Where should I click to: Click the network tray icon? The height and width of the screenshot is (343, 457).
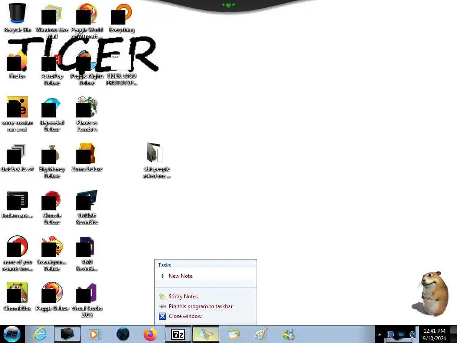point(401,335)
